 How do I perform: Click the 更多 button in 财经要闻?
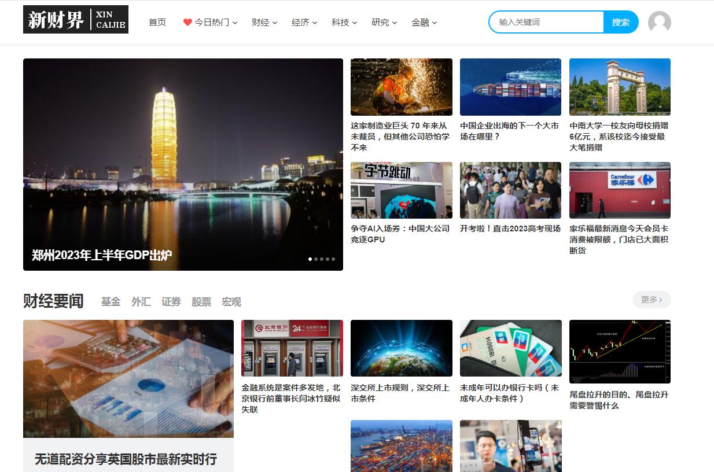click(x=652, y=300)
